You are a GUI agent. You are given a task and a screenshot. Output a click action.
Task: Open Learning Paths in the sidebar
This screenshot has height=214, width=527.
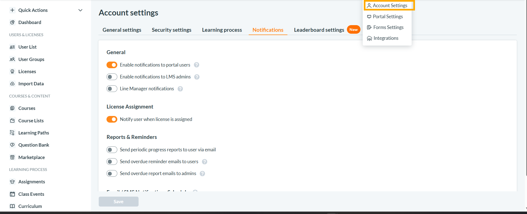pos(34,133)
